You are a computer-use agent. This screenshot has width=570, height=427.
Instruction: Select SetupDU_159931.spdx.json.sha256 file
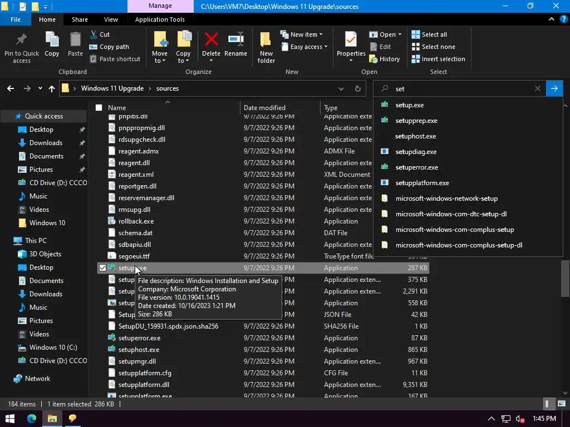coord(168,326)
